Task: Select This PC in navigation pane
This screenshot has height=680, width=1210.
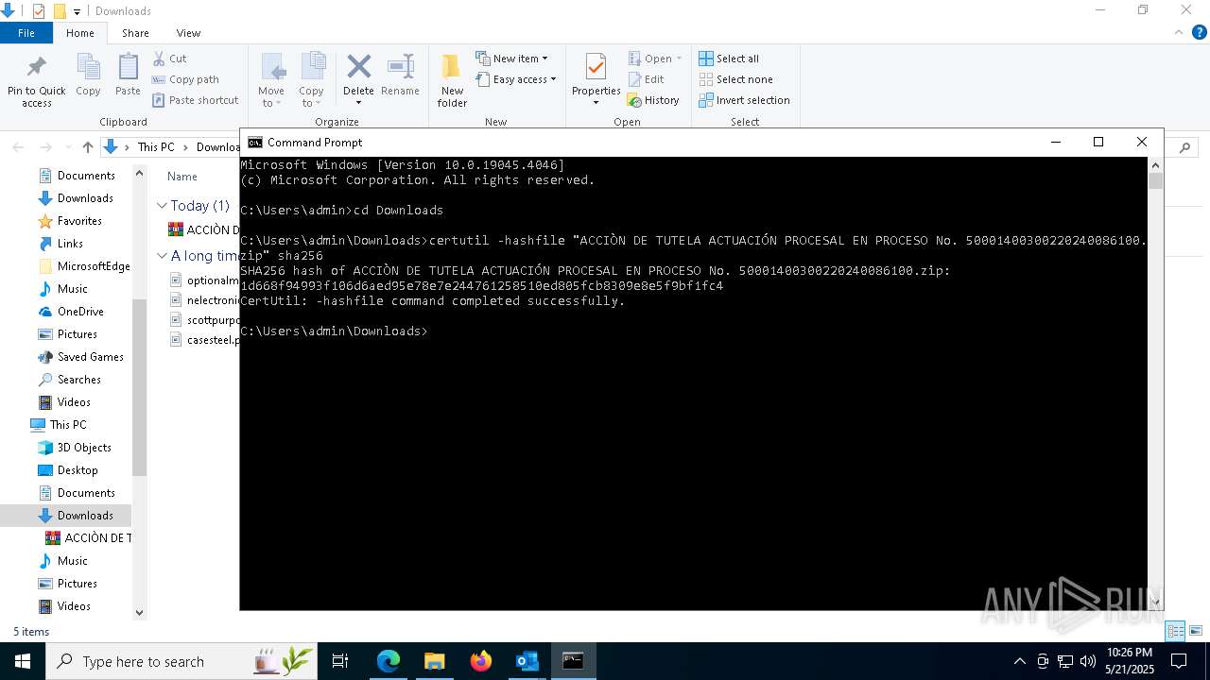Action: pos(67,425)
